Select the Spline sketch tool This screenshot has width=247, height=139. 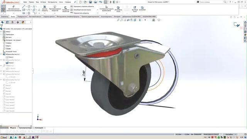click(x=34, y=7)
